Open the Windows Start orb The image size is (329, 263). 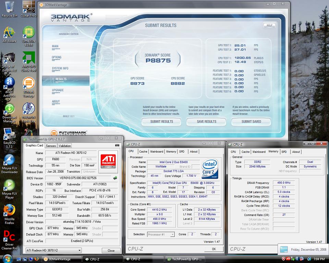tap(8, 259)
